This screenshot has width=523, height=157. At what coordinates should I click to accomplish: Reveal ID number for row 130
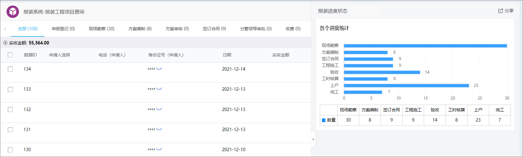[159, 149]
